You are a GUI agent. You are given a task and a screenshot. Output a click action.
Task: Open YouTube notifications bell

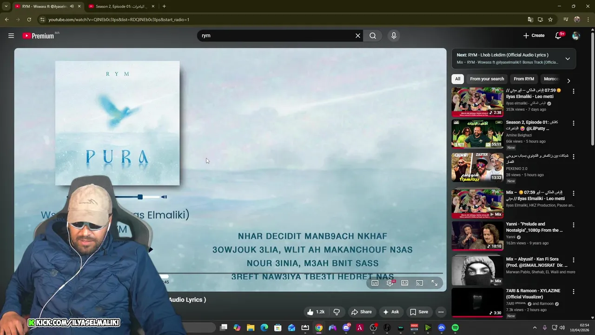[x=559, y=36]
